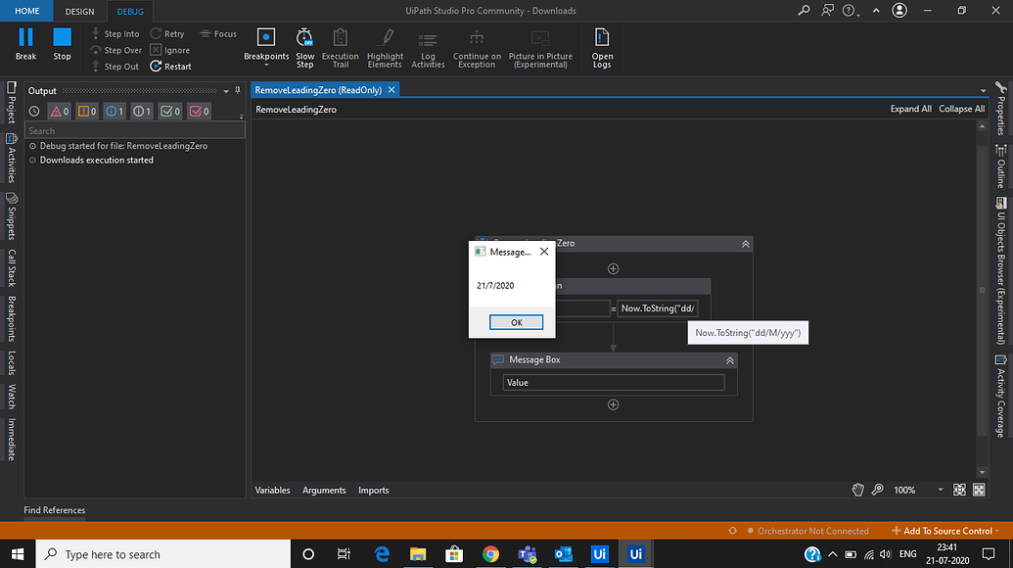Toggle the error messages filter in Output

(57, 111)
